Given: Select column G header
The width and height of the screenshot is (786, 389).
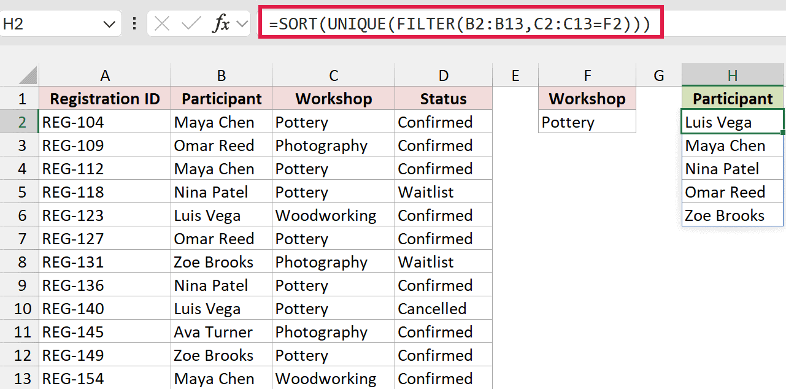Looking at the screenshot, I should [658, 75].
